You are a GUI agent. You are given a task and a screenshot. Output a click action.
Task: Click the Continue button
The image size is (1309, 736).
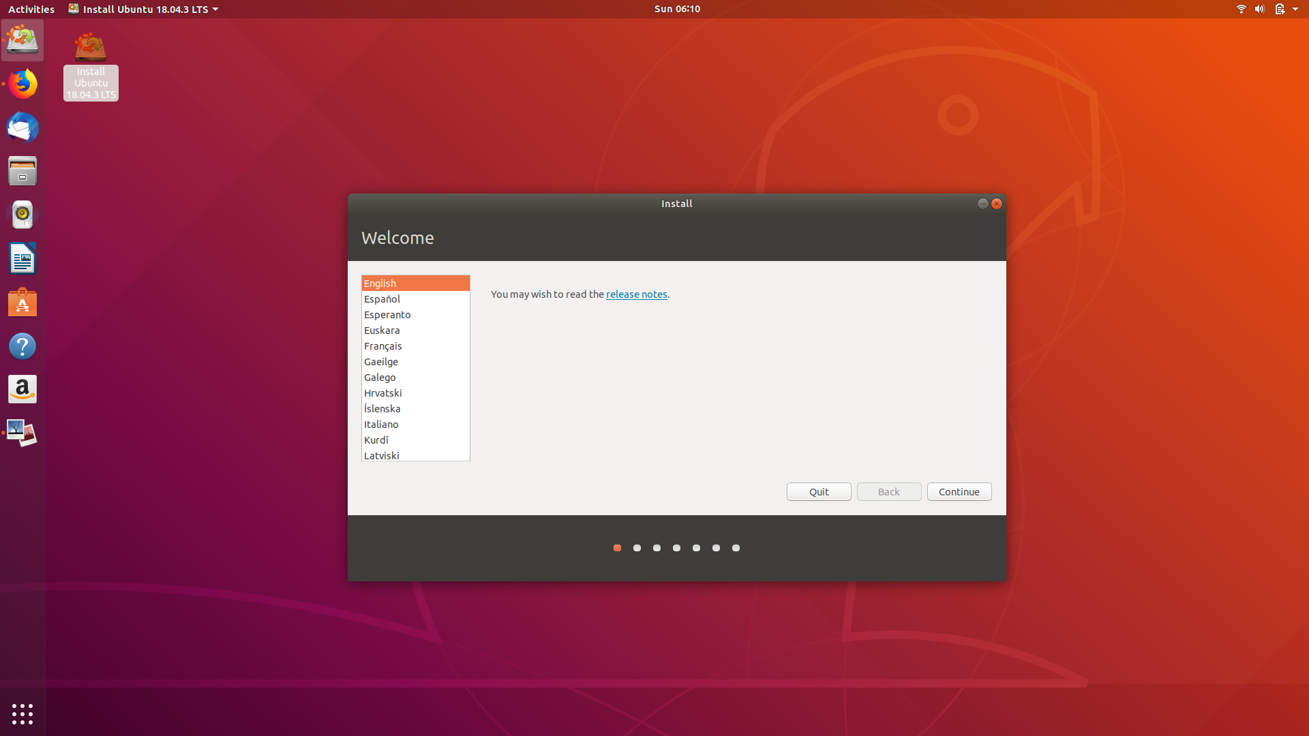(x=959, y=492)
